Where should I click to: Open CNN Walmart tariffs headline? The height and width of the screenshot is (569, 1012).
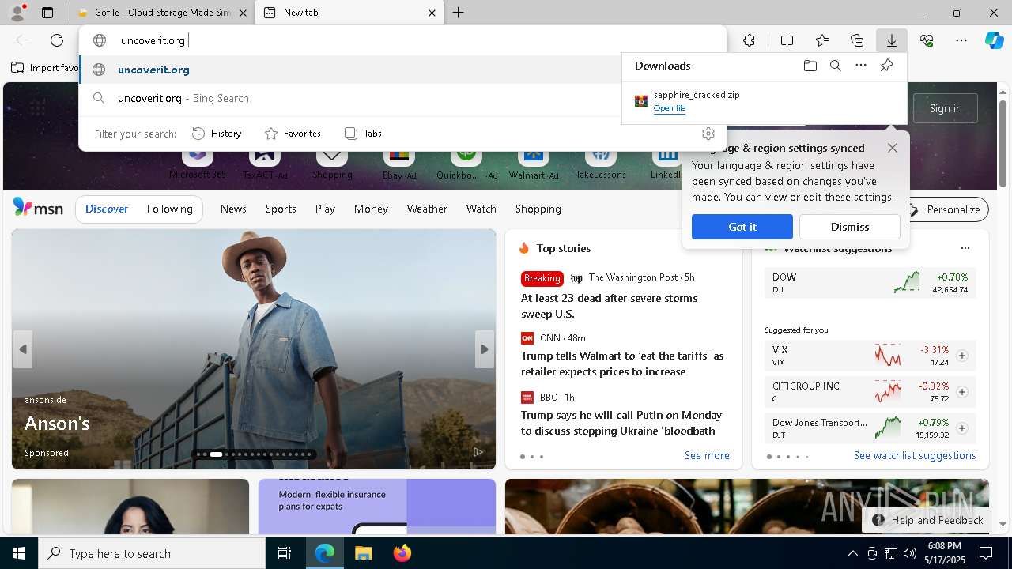(x=622, y=364)
